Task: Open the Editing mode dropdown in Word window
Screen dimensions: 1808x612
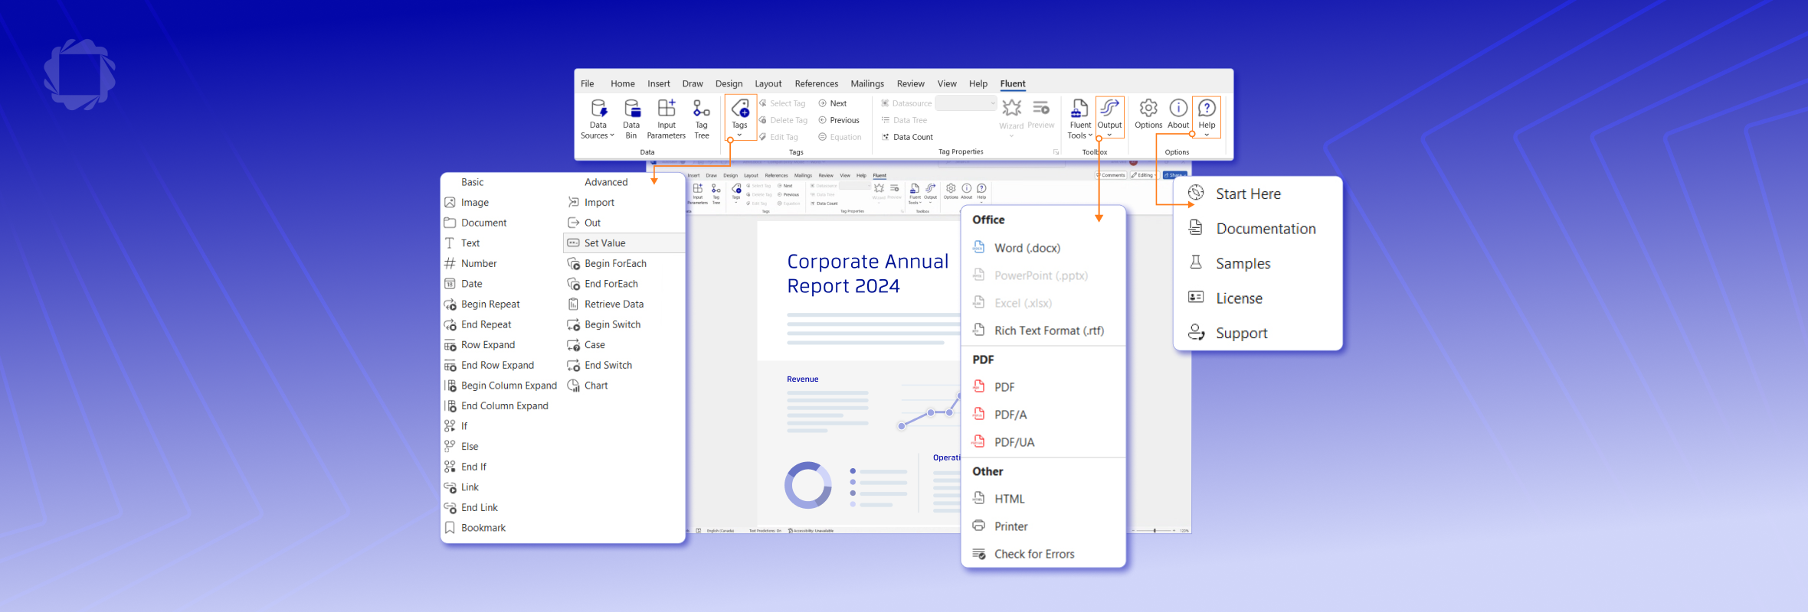Action: coord(1145,175)
